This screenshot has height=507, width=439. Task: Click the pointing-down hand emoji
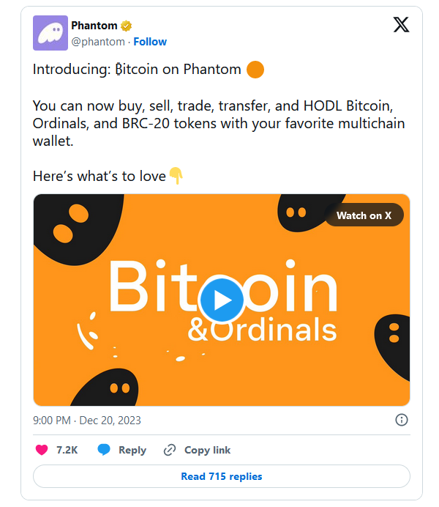[176, 176]
